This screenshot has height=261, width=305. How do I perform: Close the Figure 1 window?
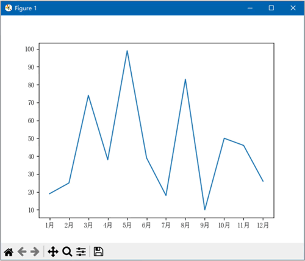(x=293, y=8)
